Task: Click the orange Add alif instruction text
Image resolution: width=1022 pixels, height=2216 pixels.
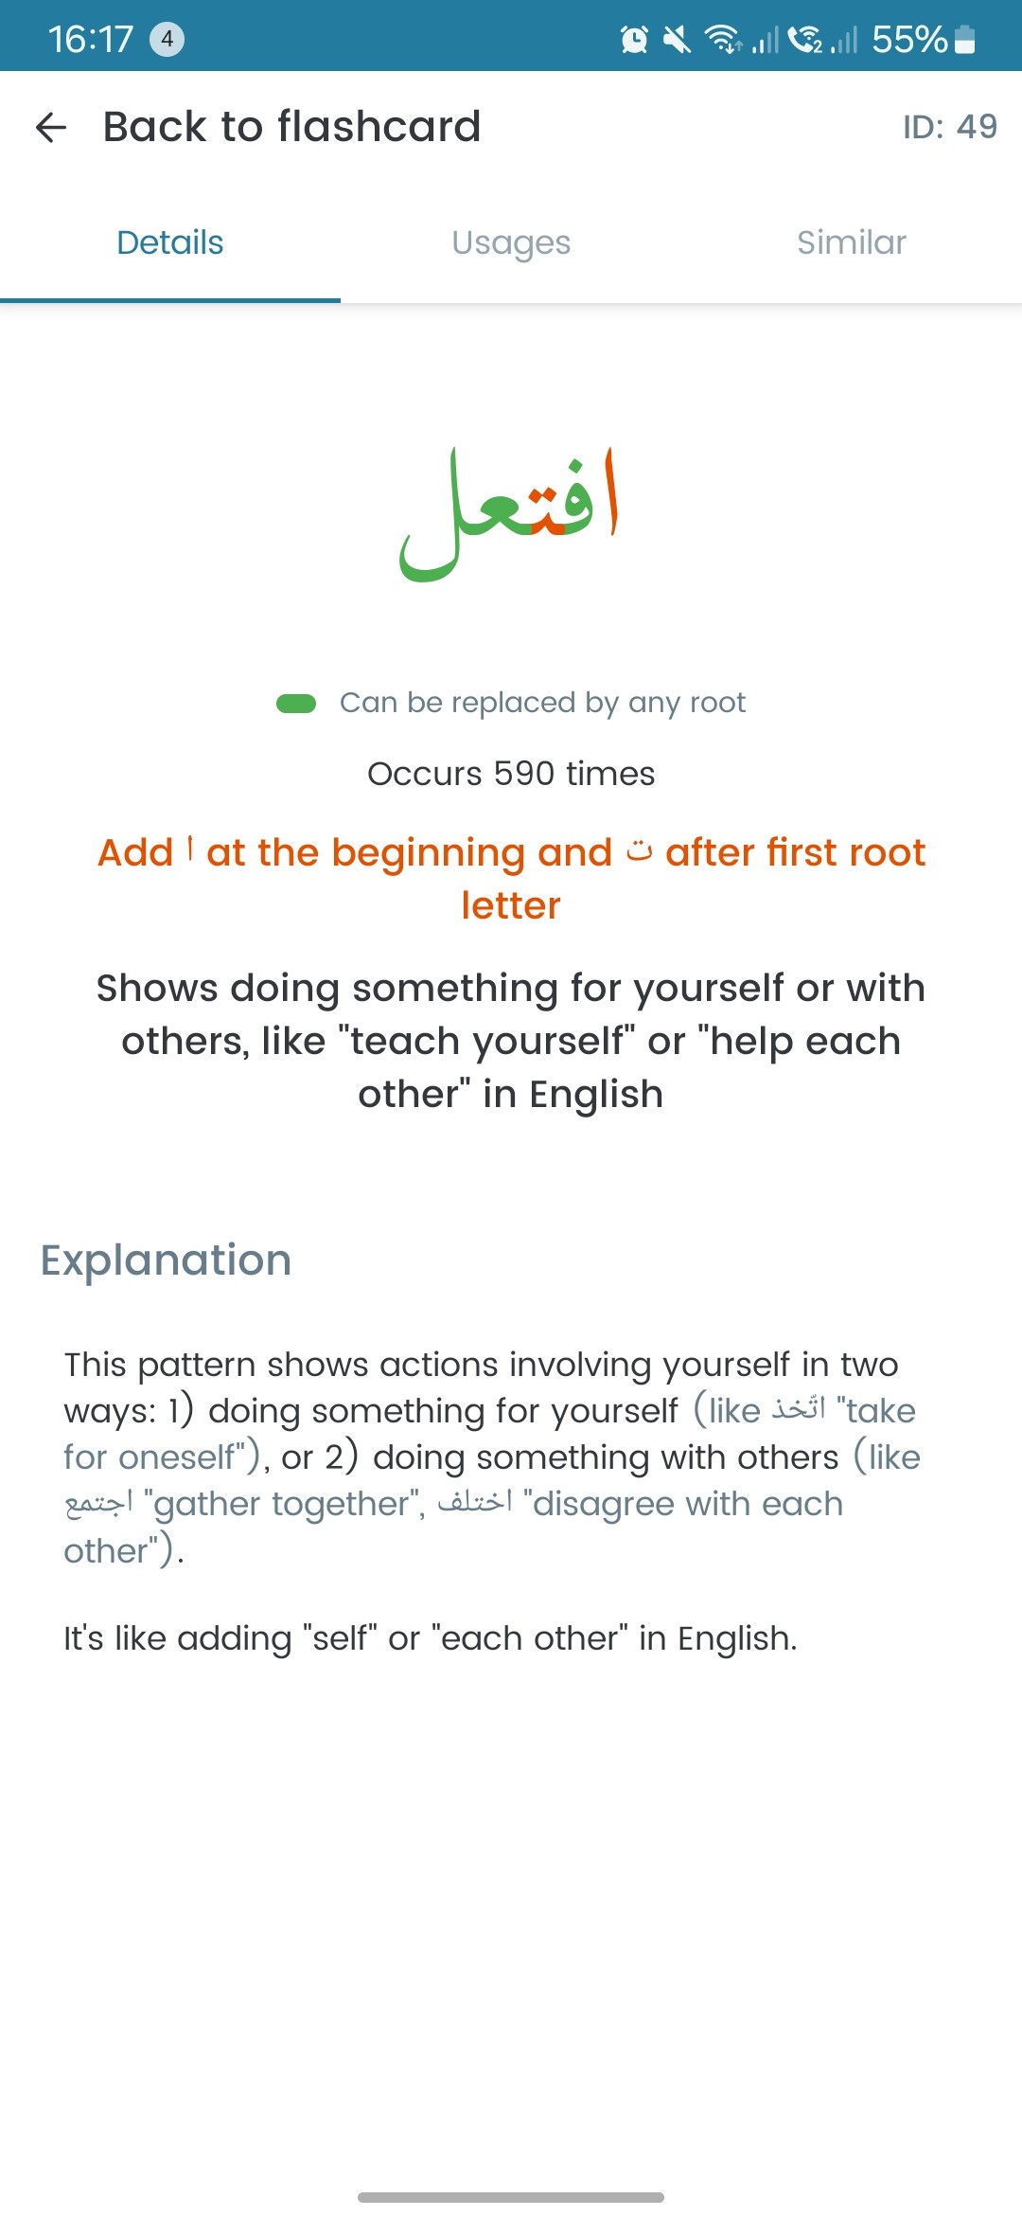Action: click(x=511, y=879)
